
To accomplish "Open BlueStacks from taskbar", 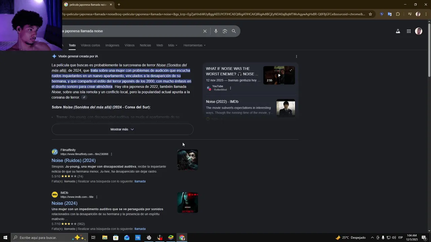I will point(171,238).
